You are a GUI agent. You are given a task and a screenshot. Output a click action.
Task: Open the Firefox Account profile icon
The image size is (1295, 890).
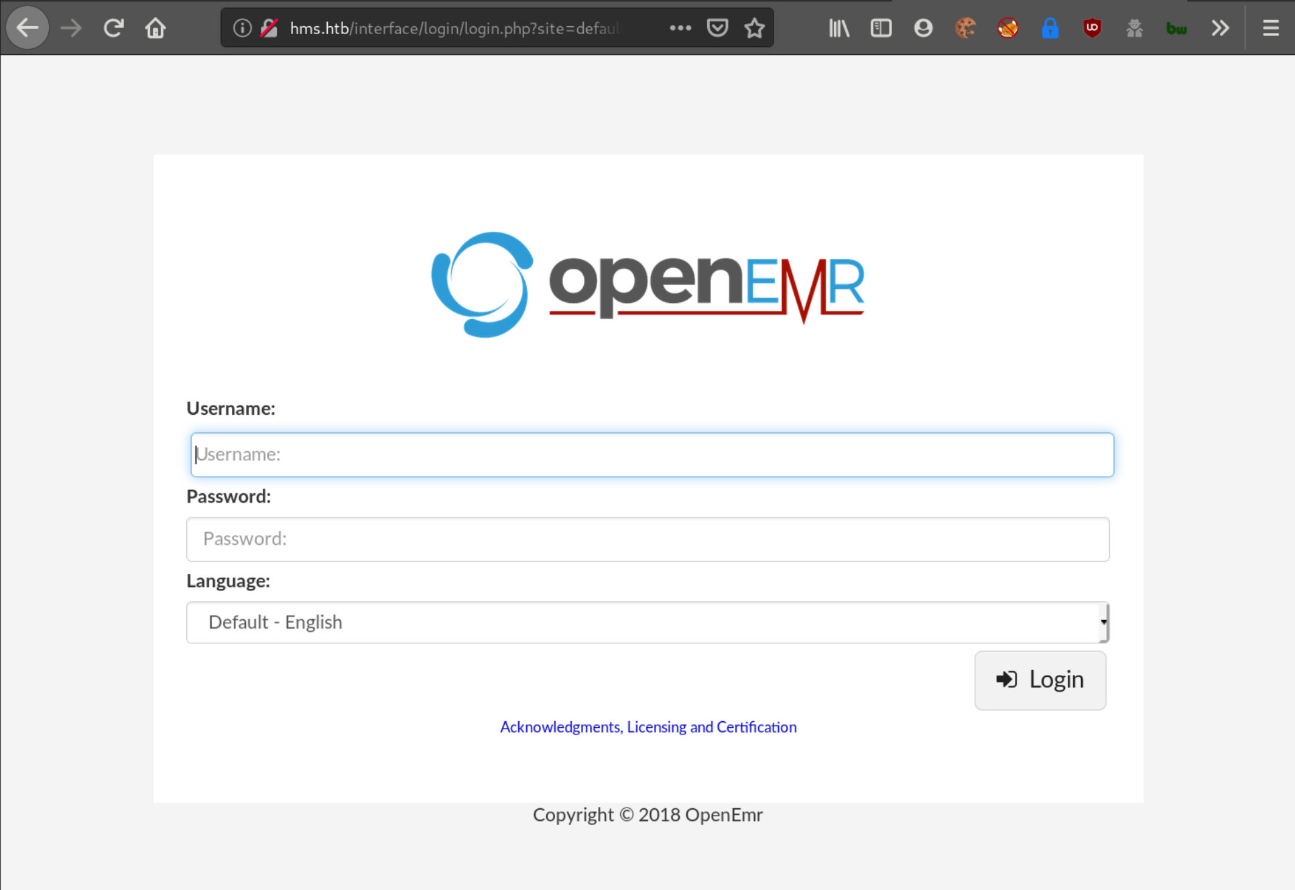(923, 27)
